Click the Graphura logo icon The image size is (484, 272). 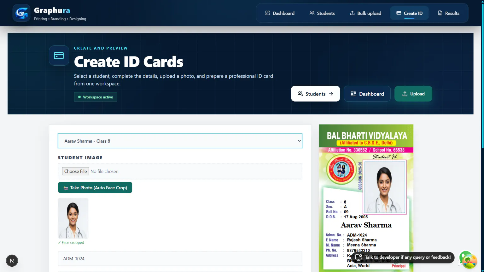tap(21, 13)
